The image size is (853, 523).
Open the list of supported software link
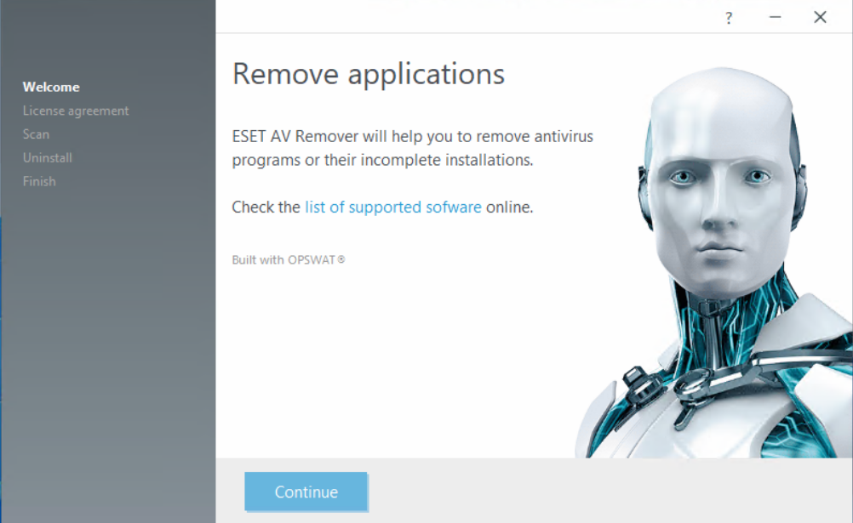coord(392,207)
